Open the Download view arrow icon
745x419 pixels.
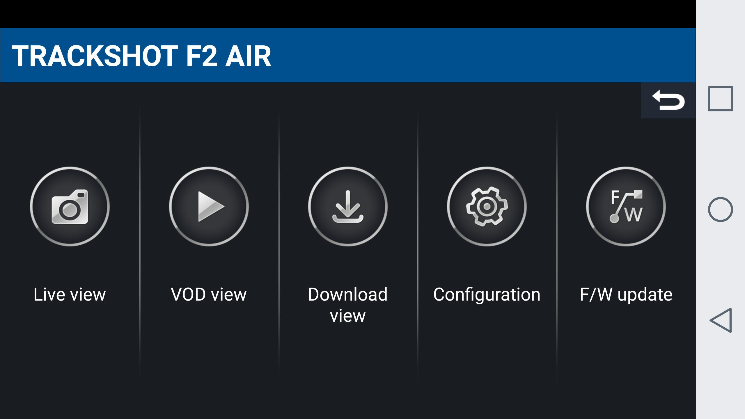pos(348,207)
